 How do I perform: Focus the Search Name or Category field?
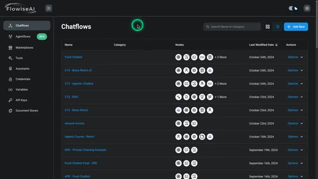point(232,26)
